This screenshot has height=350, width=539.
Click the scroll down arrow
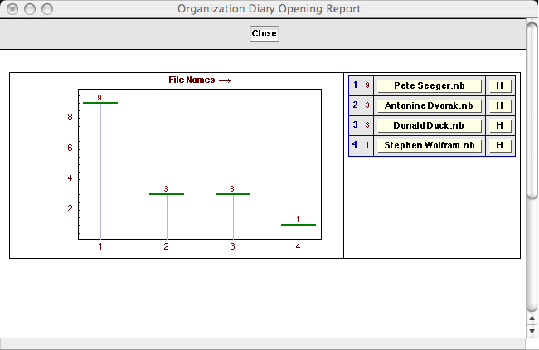[532, 331]
